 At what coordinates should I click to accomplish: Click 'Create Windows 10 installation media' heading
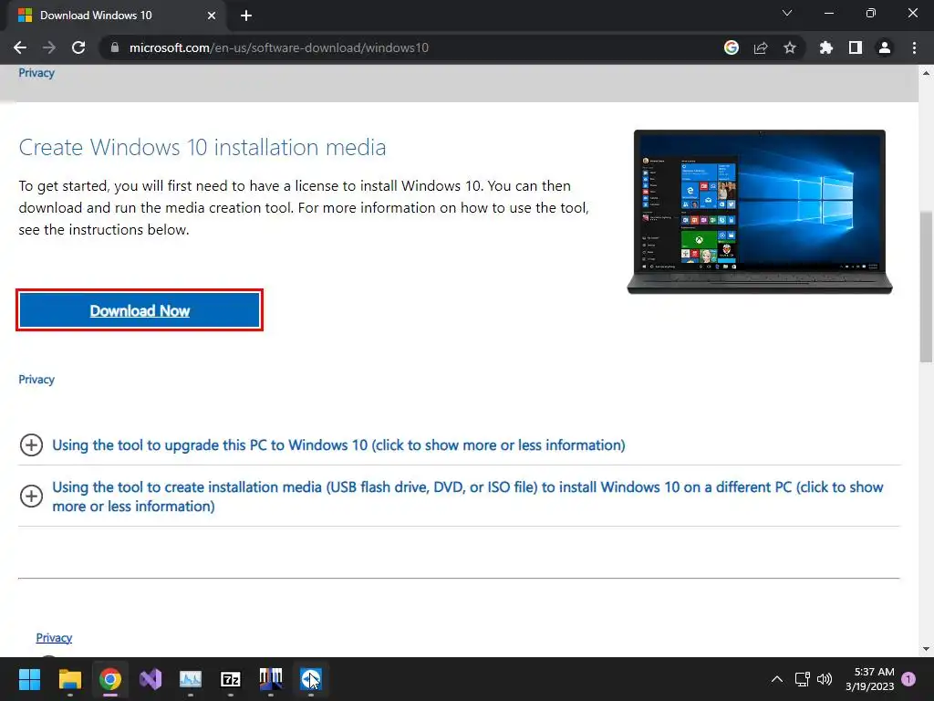[202, 147]
